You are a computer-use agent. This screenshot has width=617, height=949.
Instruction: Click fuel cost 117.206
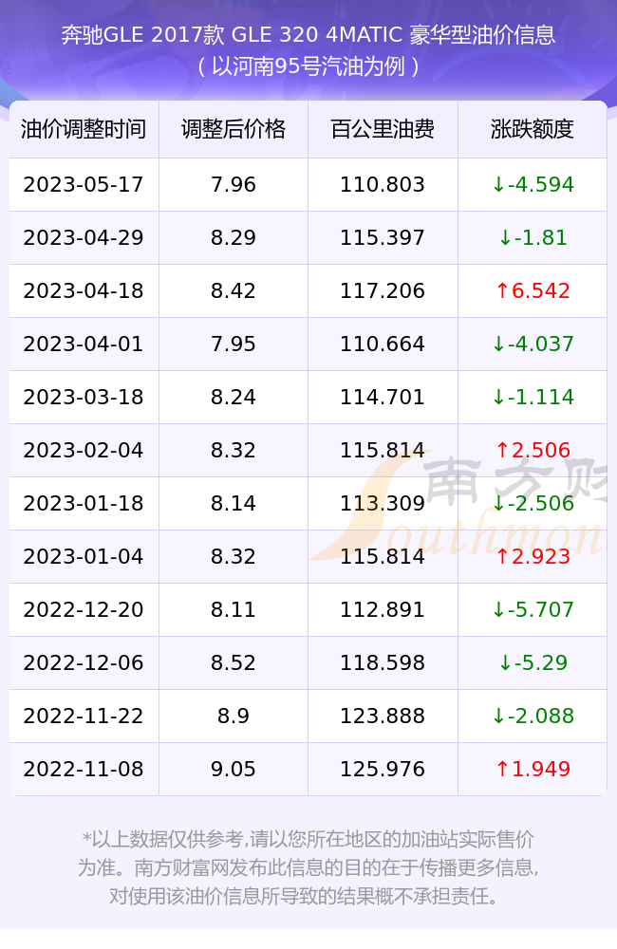coord(383,291)
